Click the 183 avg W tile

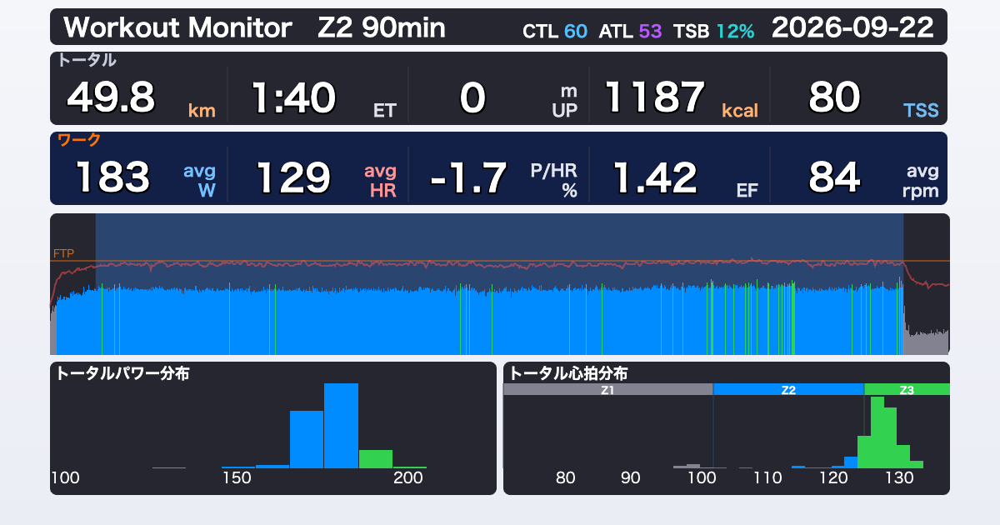pos(138,177)
